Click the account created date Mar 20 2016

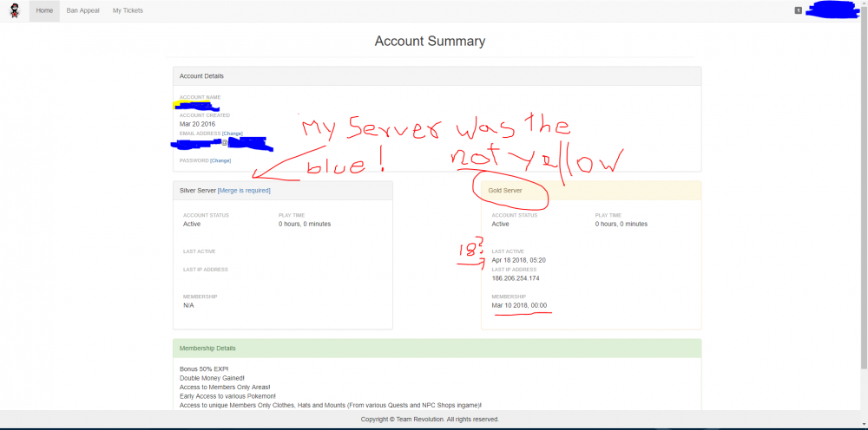(197, 124)
